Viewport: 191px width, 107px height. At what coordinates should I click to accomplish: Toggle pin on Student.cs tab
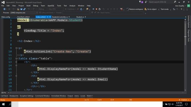tap(85, 17)
